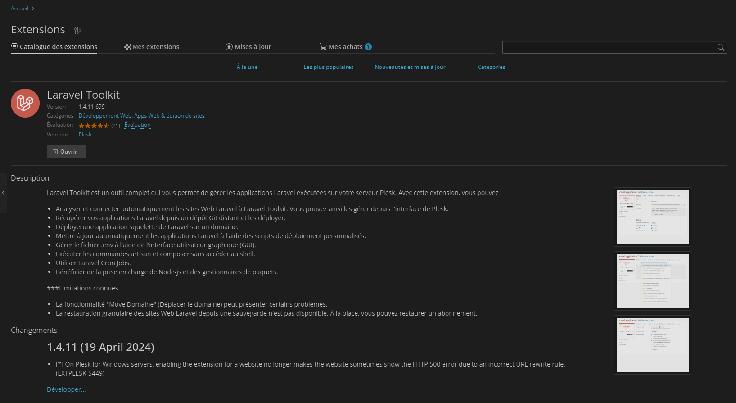Viewport: 736px width, 403px height.
Task: Switch to Mes extensions tab
Action: 151,47
